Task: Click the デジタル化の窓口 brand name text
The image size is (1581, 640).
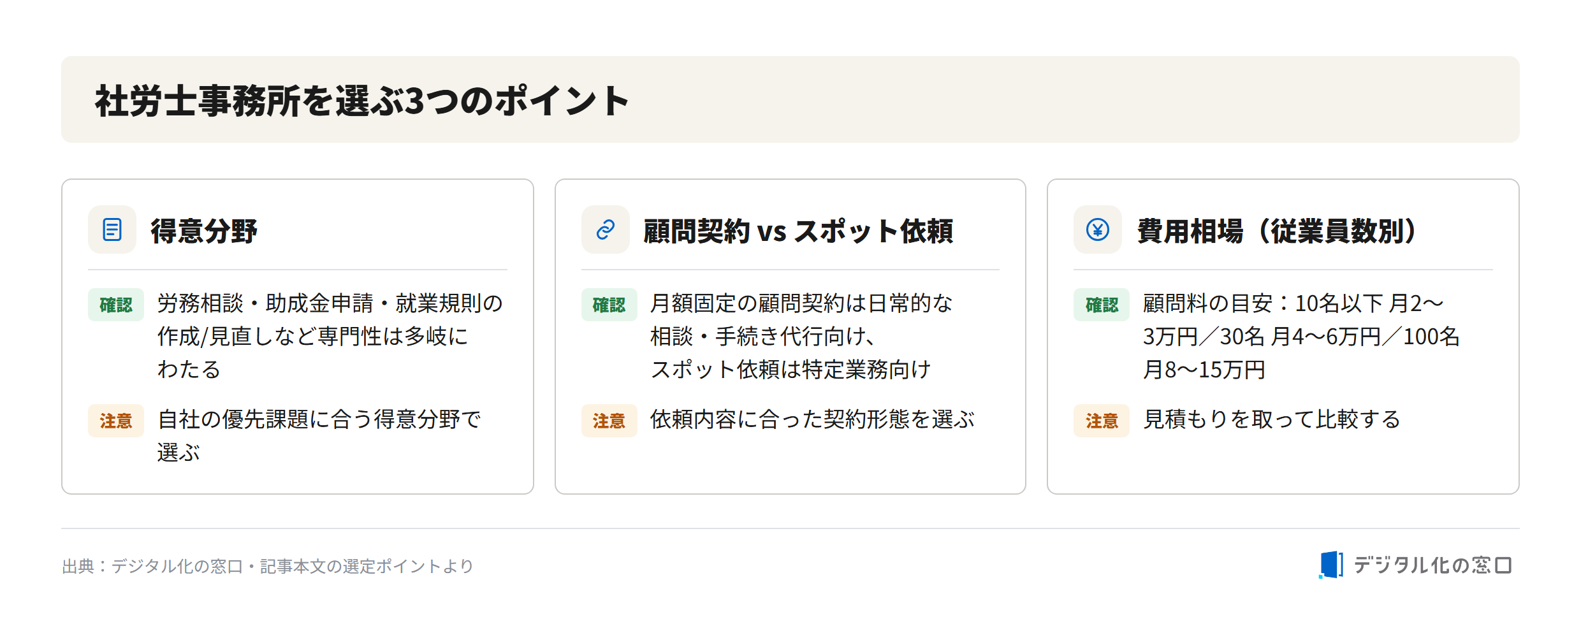Action: click(1432, 565)
